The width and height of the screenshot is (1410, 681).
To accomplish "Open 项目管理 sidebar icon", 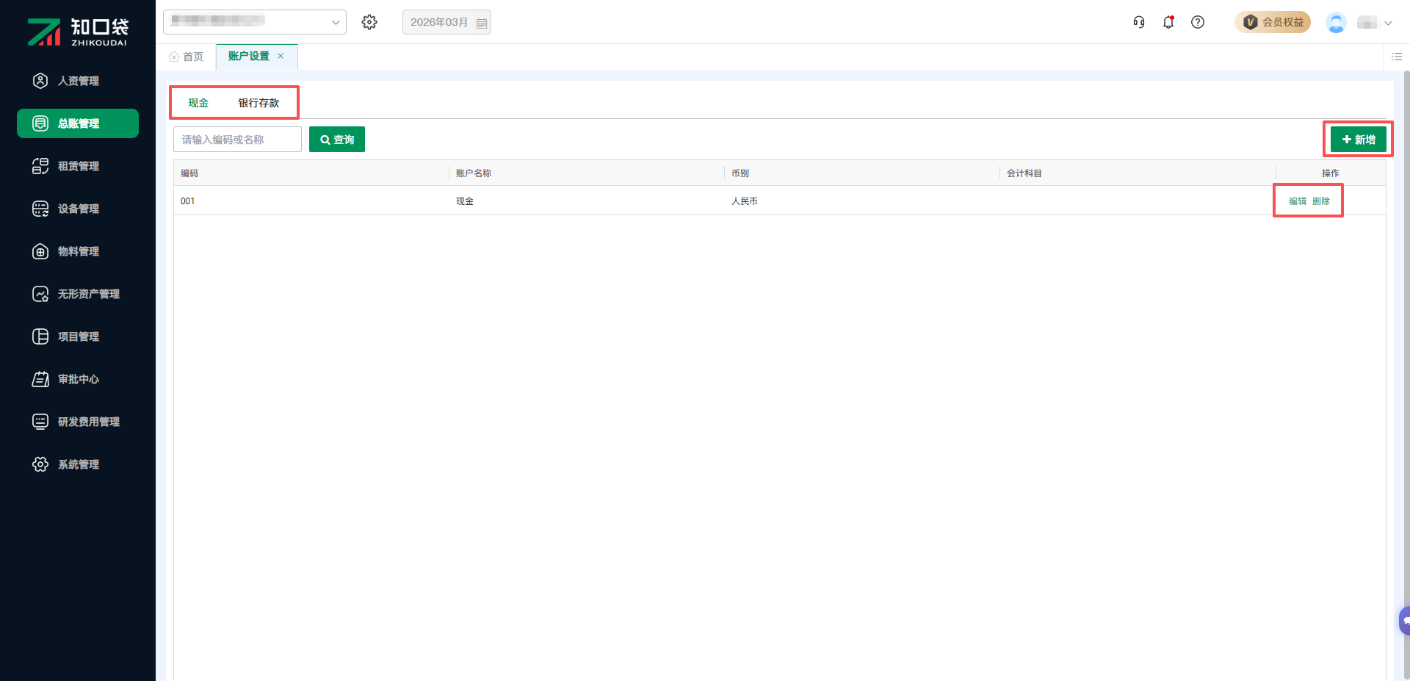I will point(40,336).
